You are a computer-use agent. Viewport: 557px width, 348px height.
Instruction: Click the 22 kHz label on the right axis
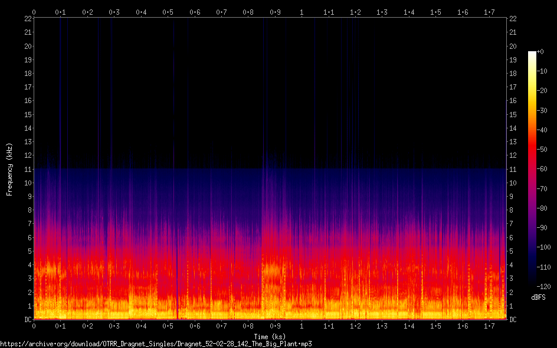[513, 19]
